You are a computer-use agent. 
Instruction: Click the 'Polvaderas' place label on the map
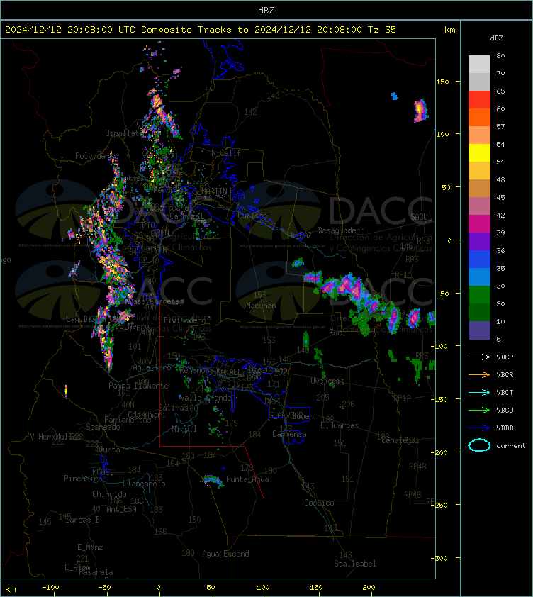[x=96, y=156]
